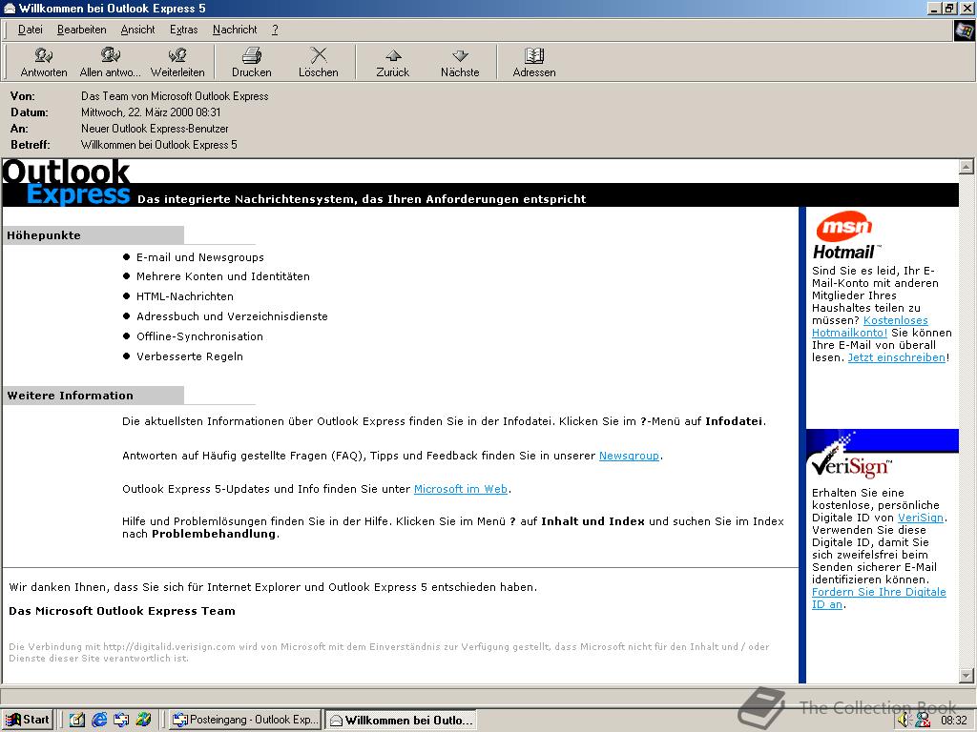Open the Microsoft im Web link

point(461,489)
